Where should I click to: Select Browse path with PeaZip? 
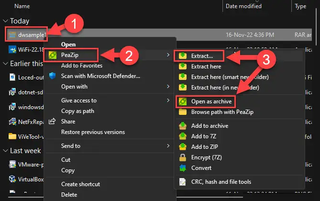pos(222,112)
